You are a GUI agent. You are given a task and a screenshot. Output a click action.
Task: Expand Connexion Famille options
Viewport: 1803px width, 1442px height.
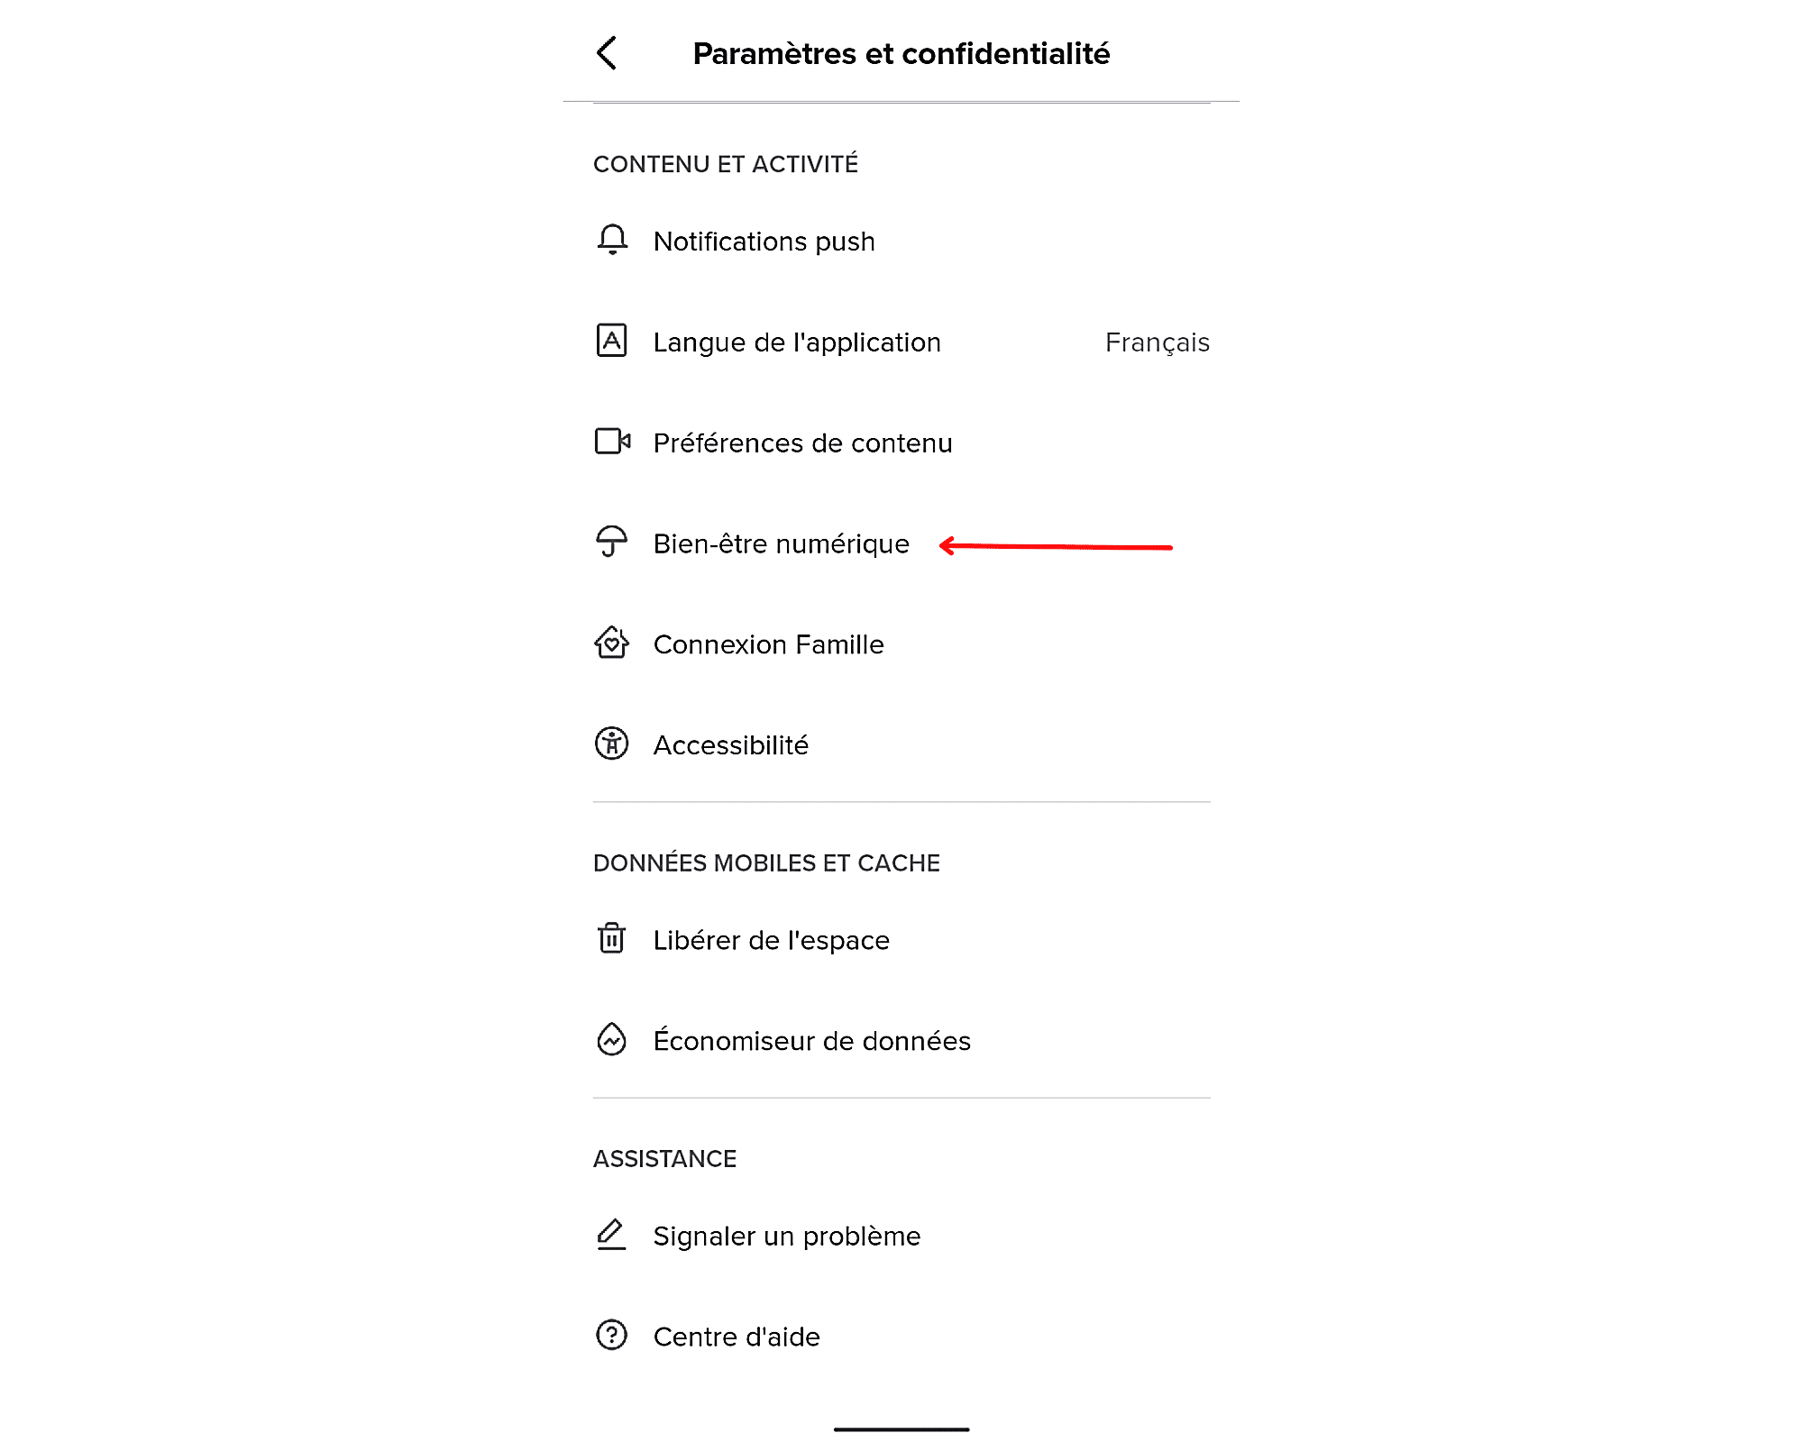tap(768, 643)
